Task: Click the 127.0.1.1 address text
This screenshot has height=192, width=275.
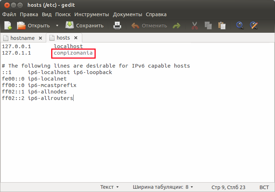Action: (x=16, y=53)
